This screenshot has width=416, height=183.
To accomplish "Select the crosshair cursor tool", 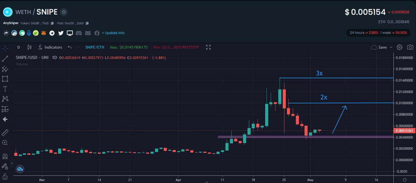I will coord(5,49).
